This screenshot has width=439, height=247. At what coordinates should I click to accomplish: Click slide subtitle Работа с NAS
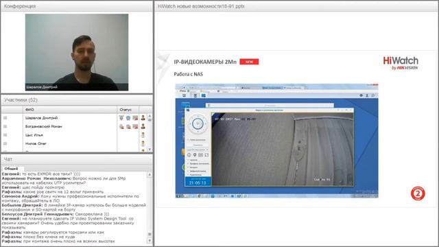point(188,74)
